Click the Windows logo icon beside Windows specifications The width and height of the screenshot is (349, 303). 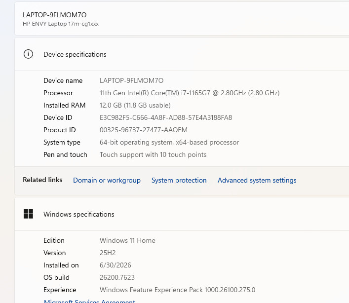click(28, 214)
